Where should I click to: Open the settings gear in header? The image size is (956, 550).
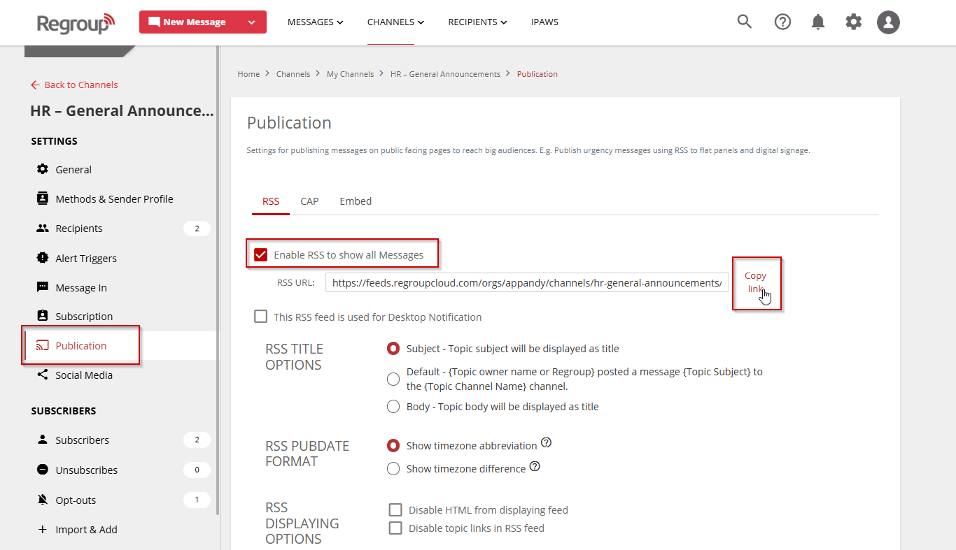(854, 22)
